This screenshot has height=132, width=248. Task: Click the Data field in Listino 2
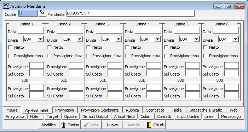click(x=70, y=30)
